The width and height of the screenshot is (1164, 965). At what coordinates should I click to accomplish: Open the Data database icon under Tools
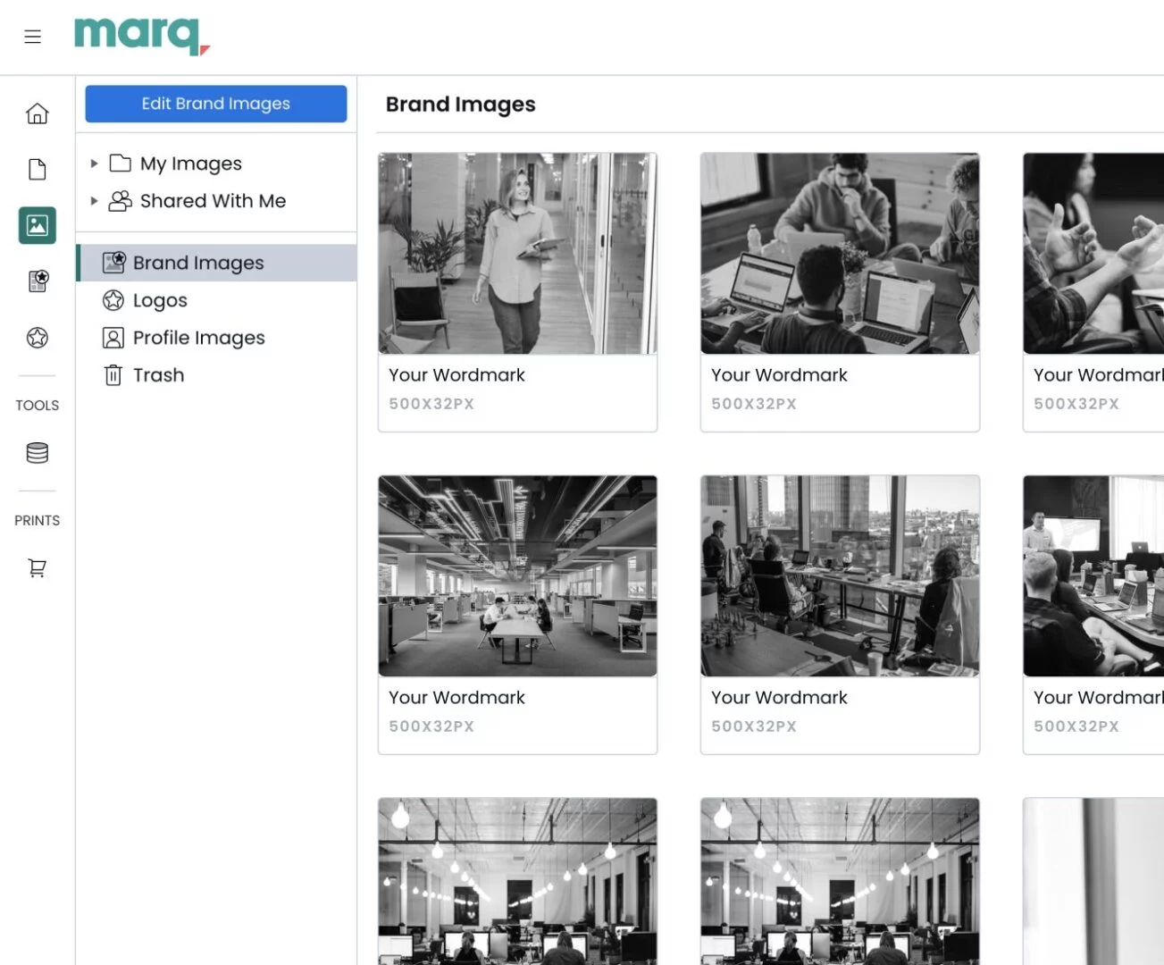point(37,453)
